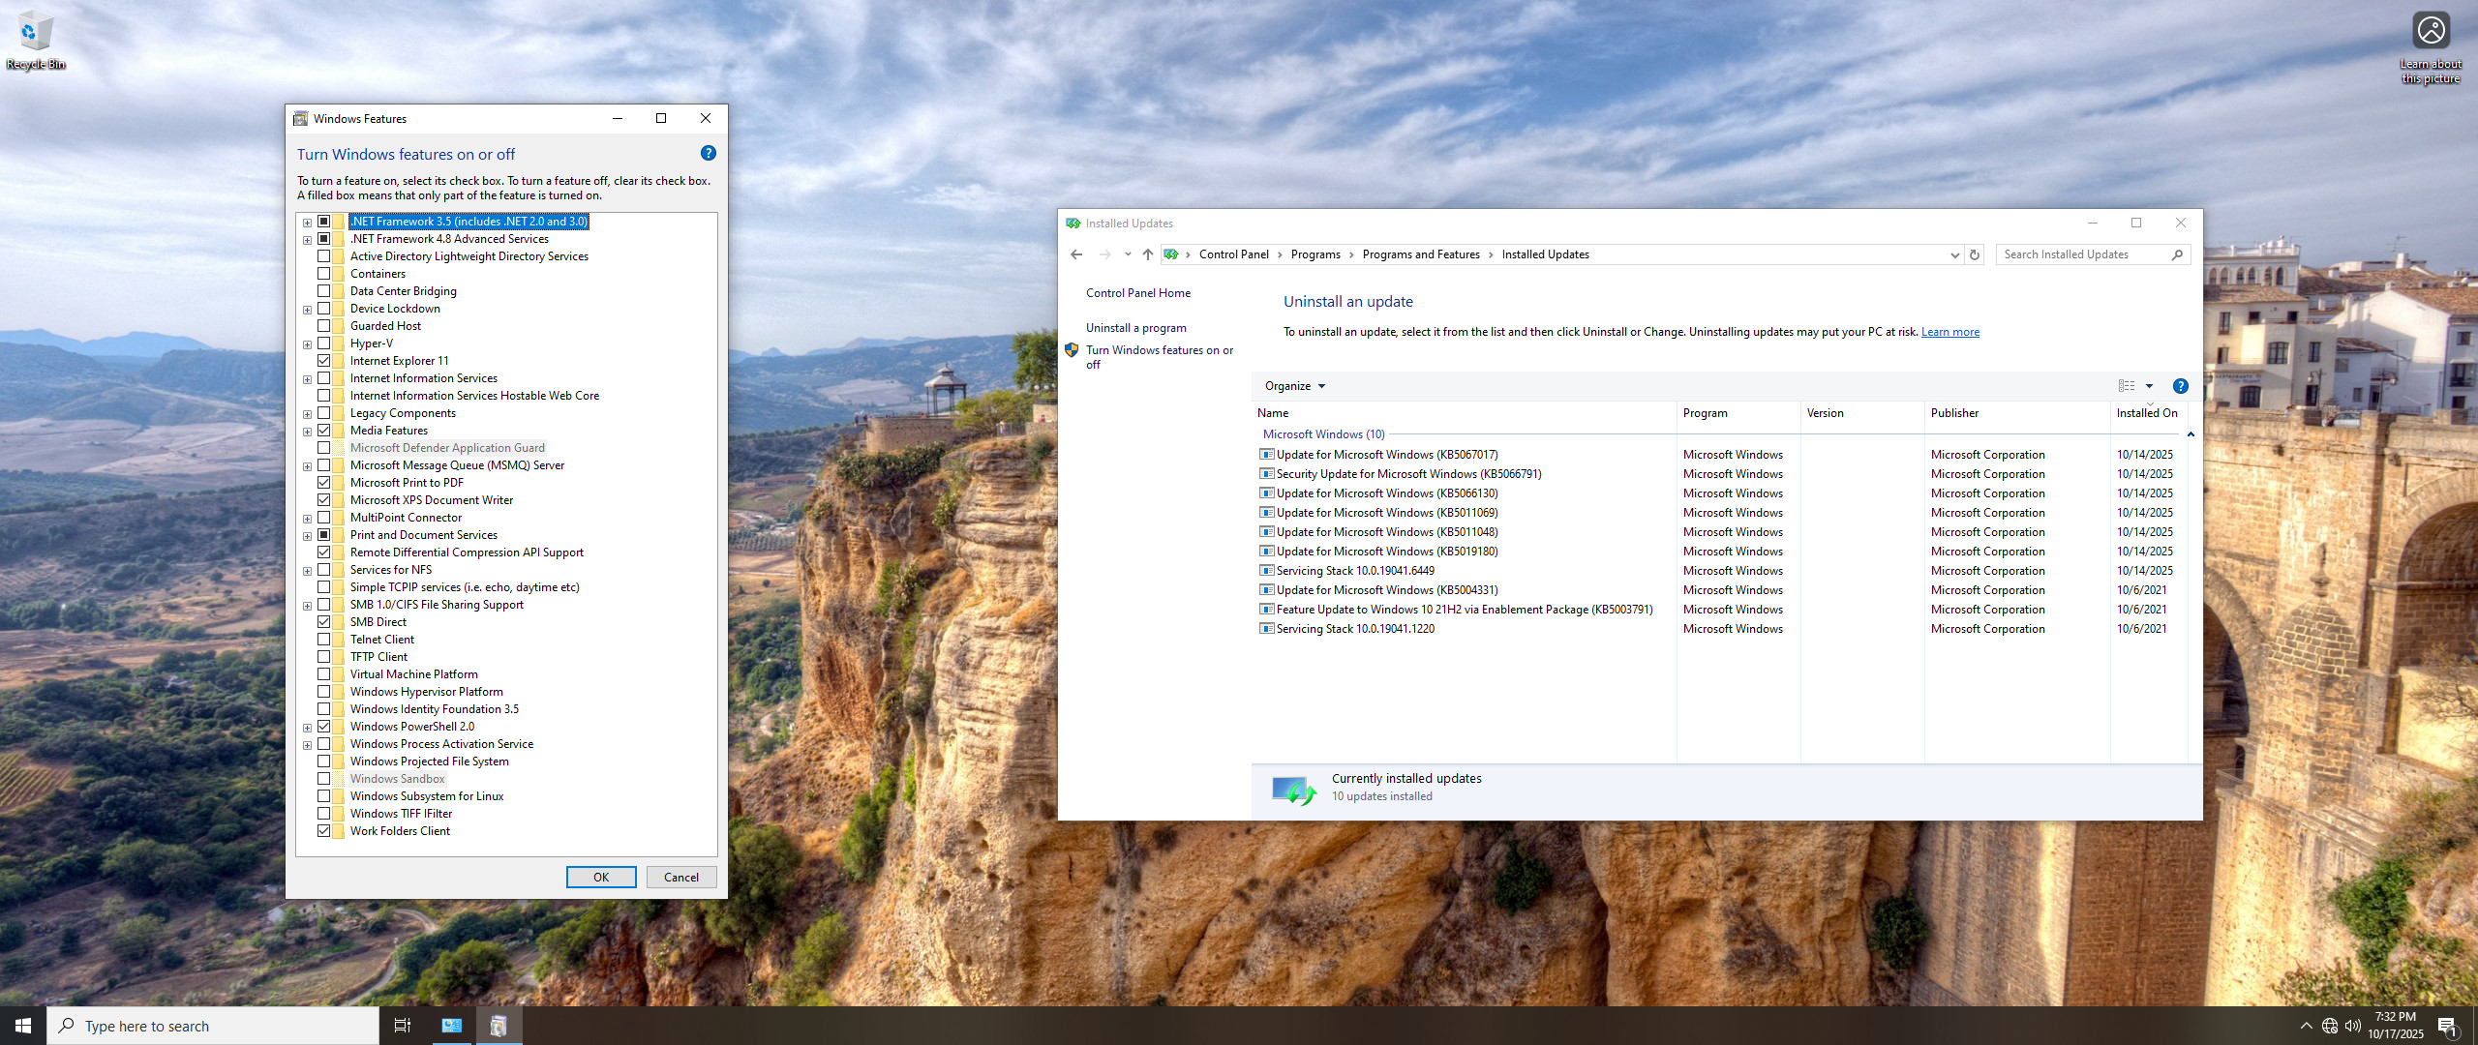Image resolution: width=2478 pixels, height=1045 pixels.
Task: Enable the Telnet Client checkbox
Action: 324,640
